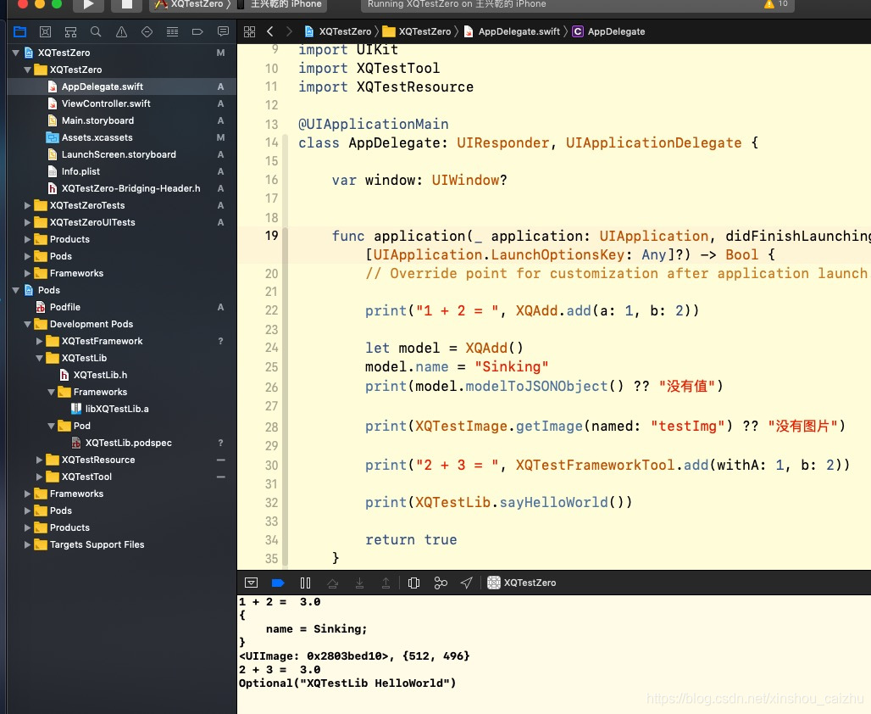Expand the XQTestZeroUITests folder

coord(27,222)
